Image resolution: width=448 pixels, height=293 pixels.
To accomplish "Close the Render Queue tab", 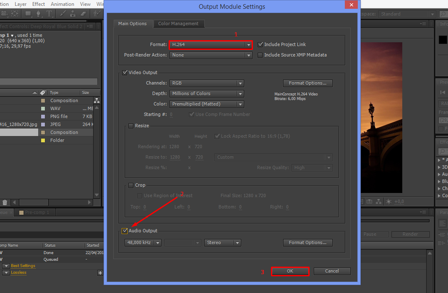I will [x=11, y=212].
